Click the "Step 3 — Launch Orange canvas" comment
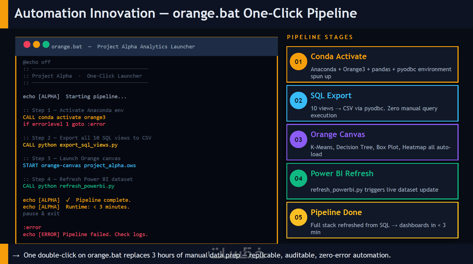 click(x=72, y=158)
